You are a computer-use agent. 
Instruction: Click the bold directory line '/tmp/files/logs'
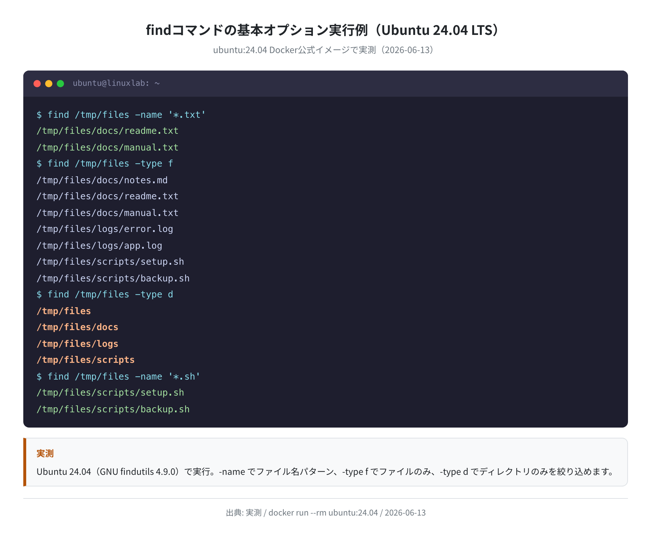click(77, 344)
